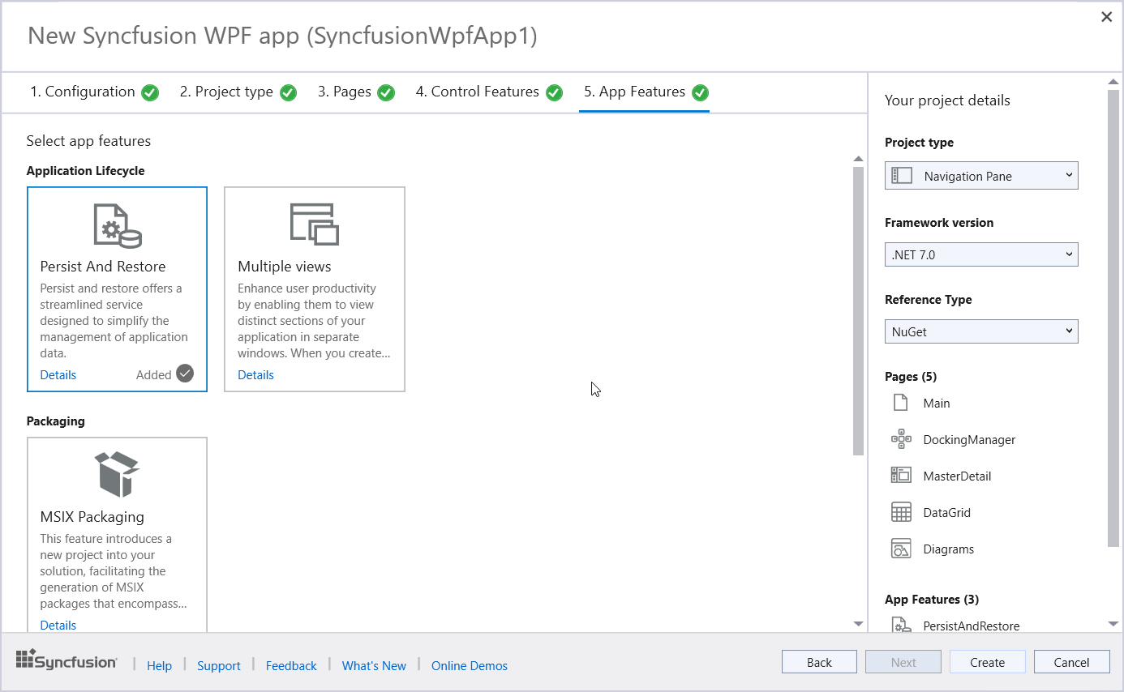Click the DockingManager page icon
The width and height of the screenshot is (1124, 692).
[x=901, y=440]
